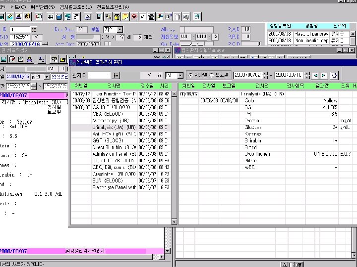The image size is (357, 267).
Task: Click the red lips toolbar icon
Action: pos(134,17)
